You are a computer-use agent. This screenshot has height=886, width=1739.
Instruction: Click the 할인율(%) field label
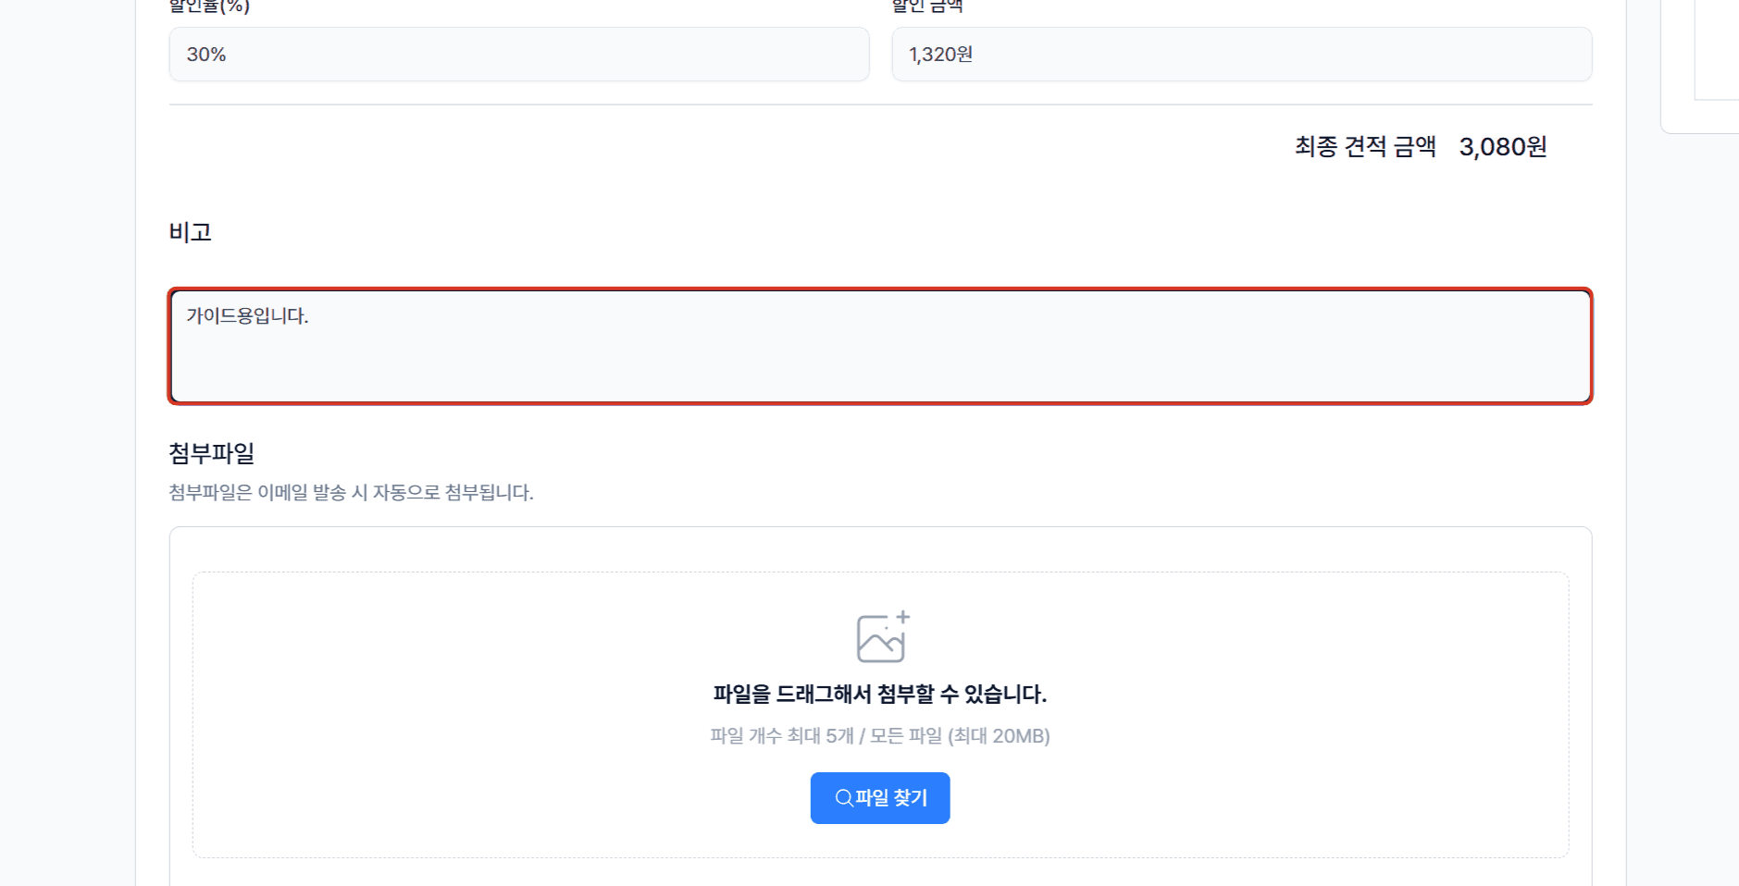[209, 6]
